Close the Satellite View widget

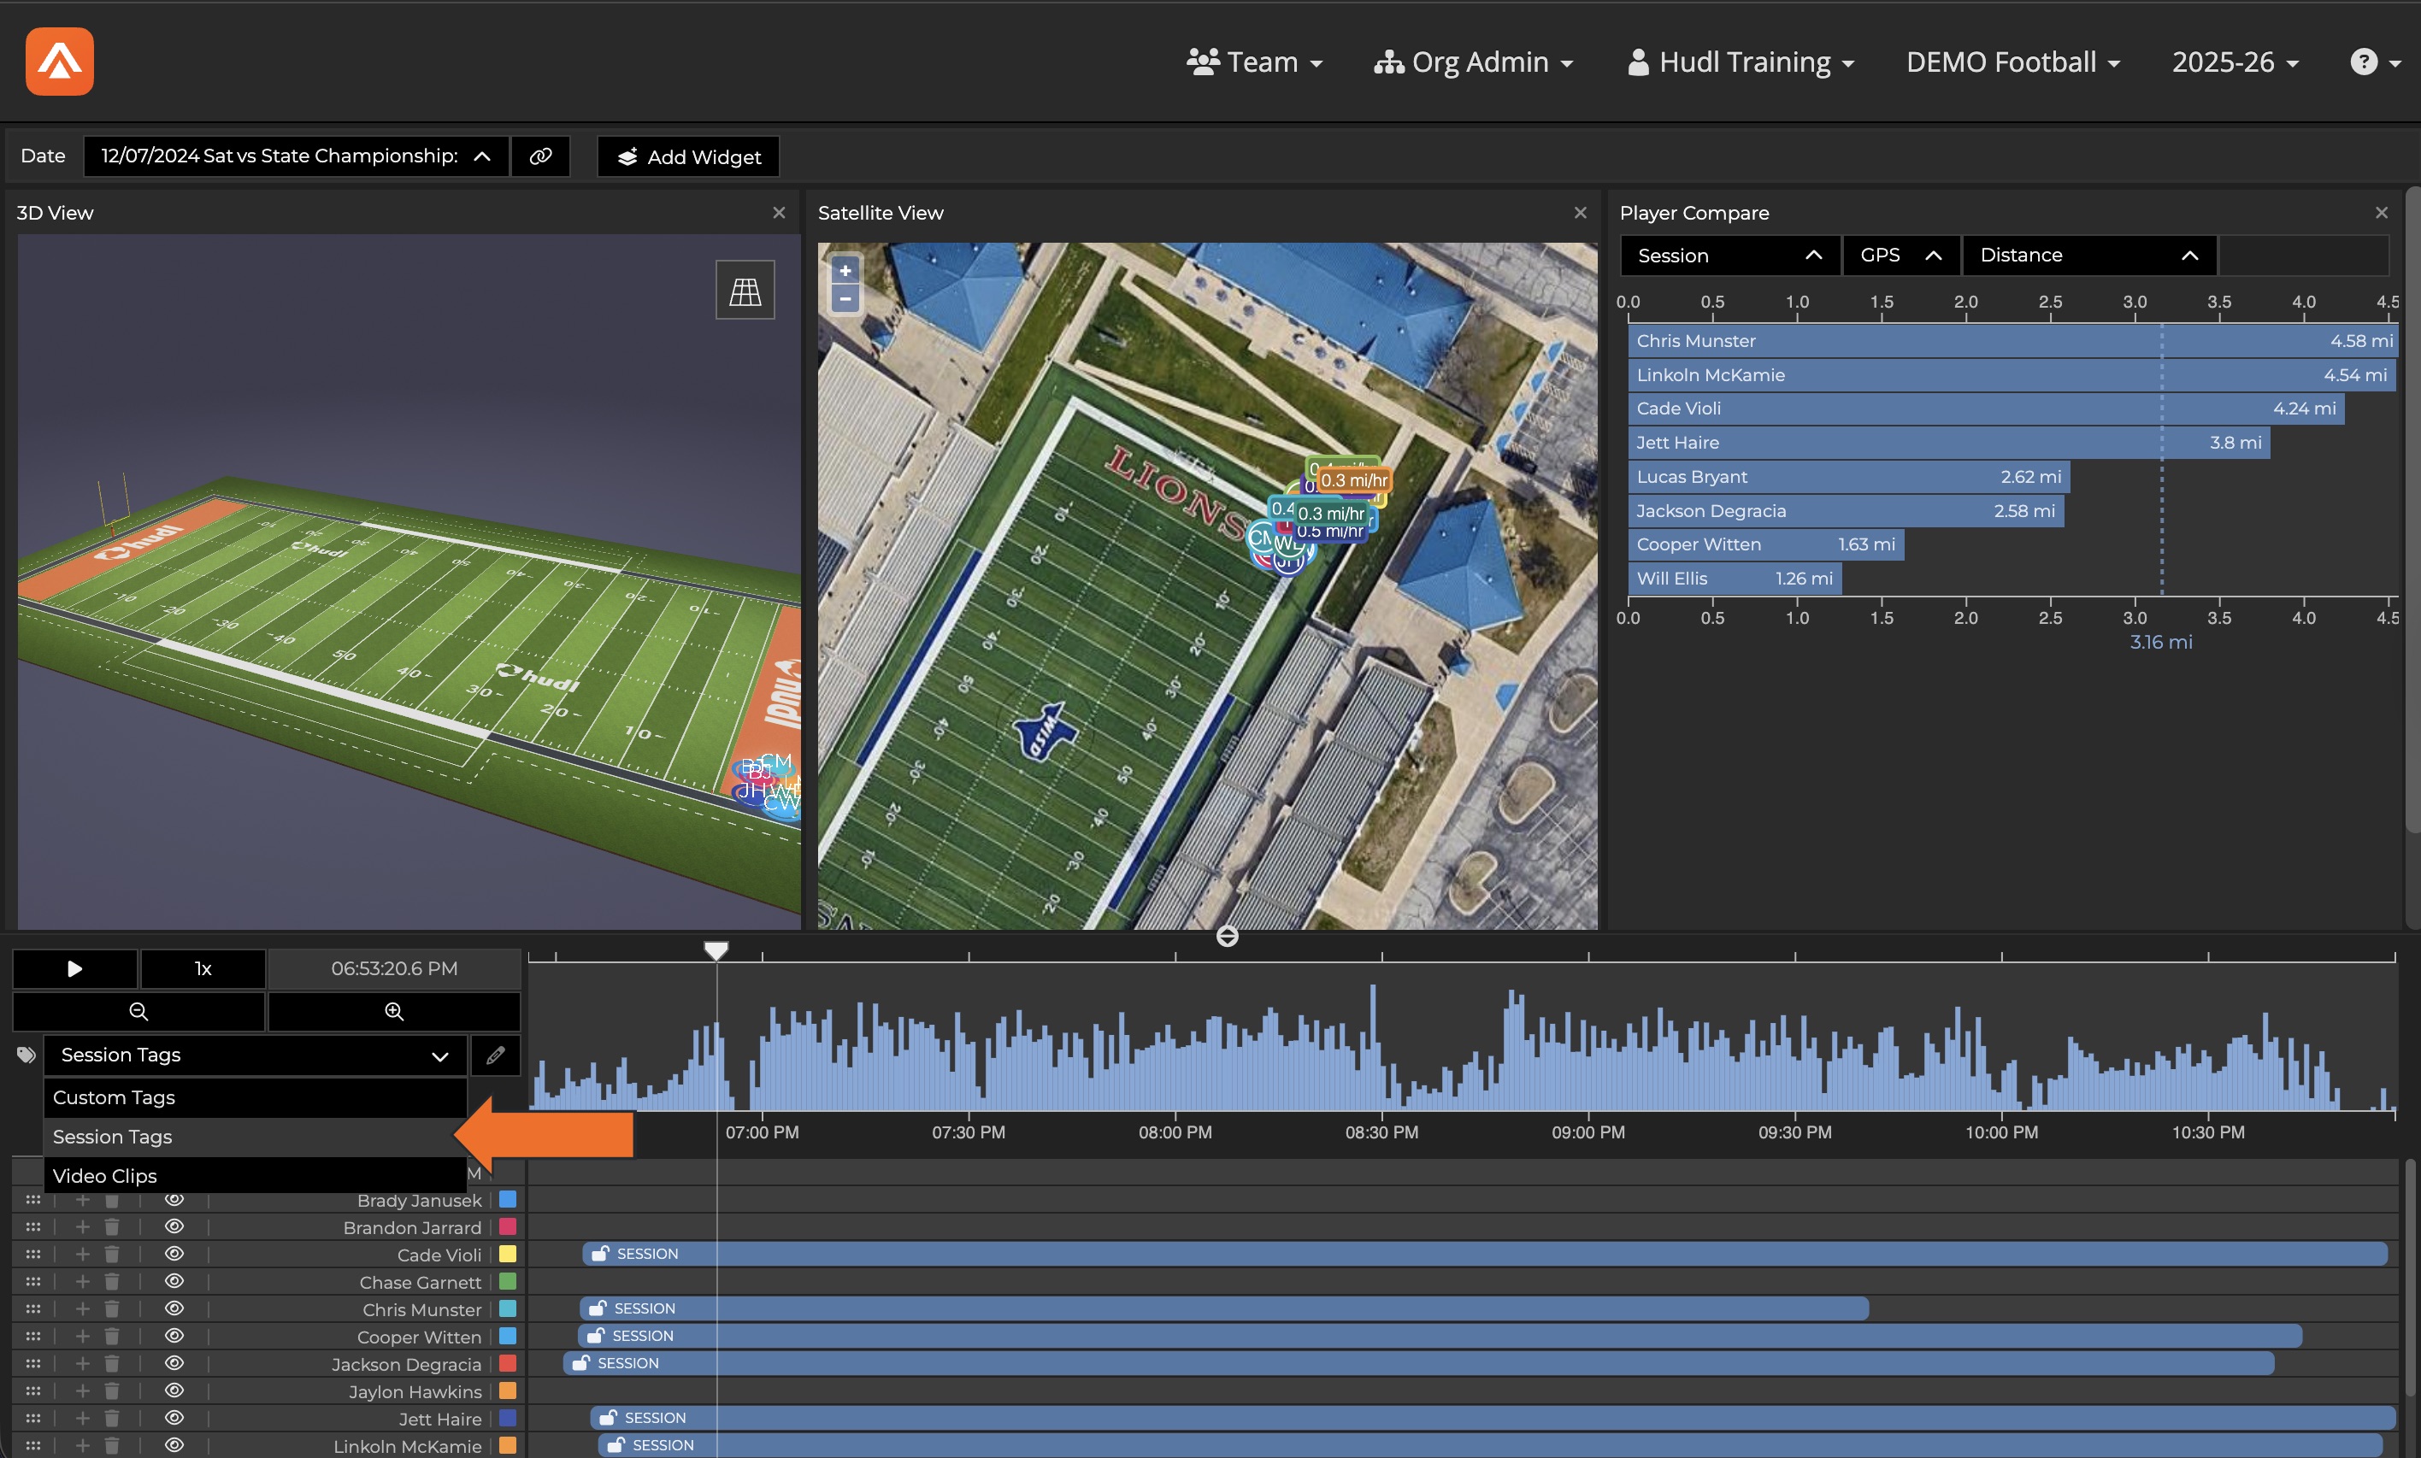(x=1580, y=212)
